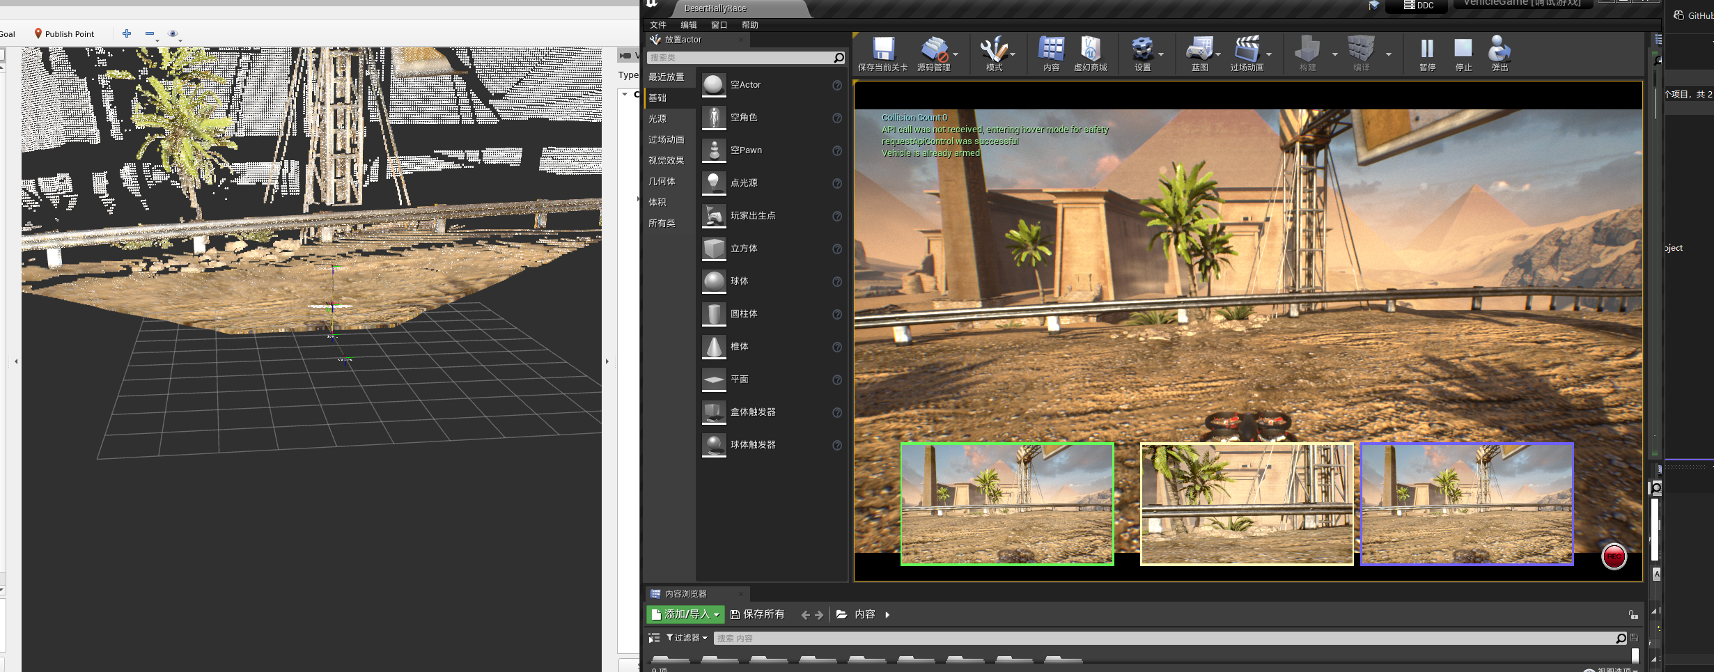
Task: Open the Edit (编辑) menu
Action: [x=689, y=25]
